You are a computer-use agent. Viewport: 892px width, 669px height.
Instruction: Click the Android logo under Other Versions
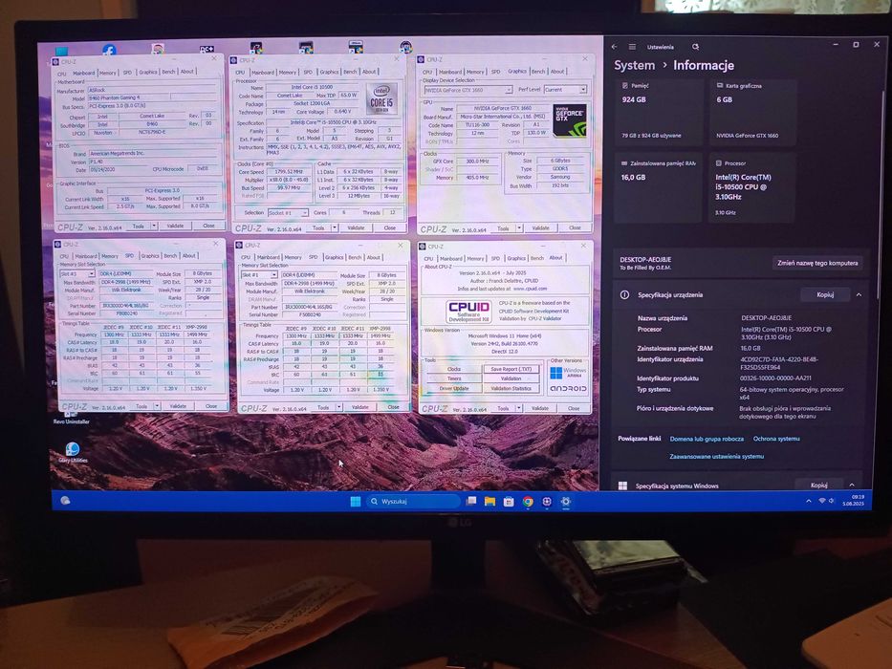coord(568,389)
